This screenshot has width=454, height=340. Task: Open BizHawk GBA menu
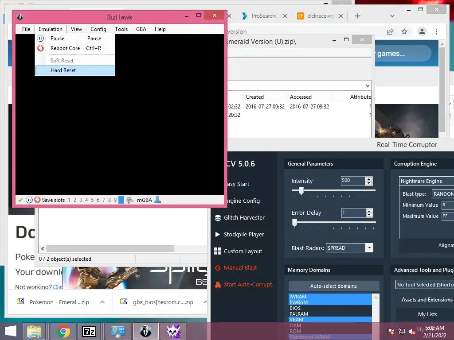(x=141, y=29)
